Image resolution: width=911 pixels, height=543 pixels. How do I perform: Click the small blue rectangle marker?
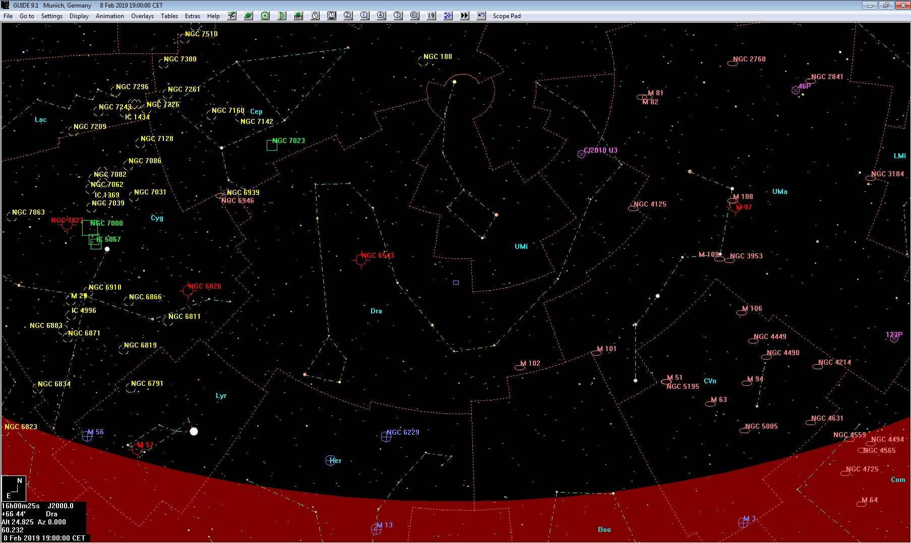(456, 283)
